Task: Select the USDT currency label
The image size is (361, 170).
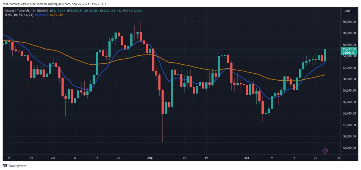Action: pyautogui.click(x=347, y=11)
